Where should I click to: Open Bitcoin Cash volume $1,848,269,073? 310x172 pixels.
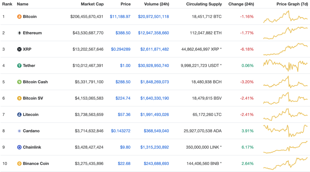tap(155, 82)
